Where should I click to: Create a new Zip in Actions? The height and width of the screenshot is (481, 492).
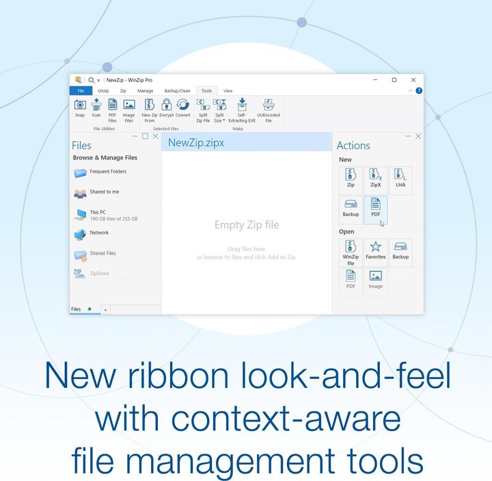pos(351,181)
